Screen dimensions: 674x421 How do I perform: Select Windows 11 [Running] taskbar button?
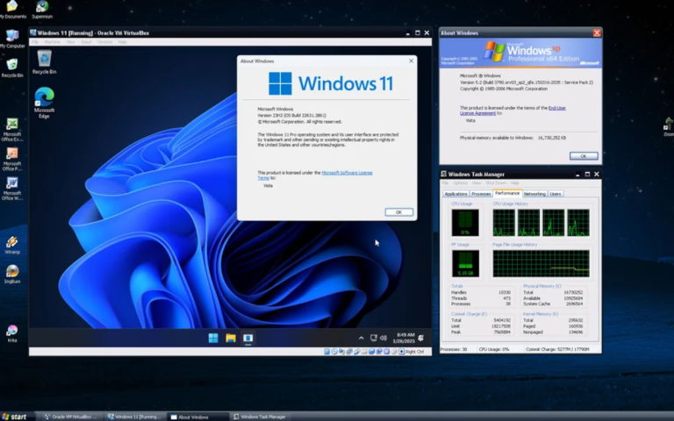[x=134, y=417]
